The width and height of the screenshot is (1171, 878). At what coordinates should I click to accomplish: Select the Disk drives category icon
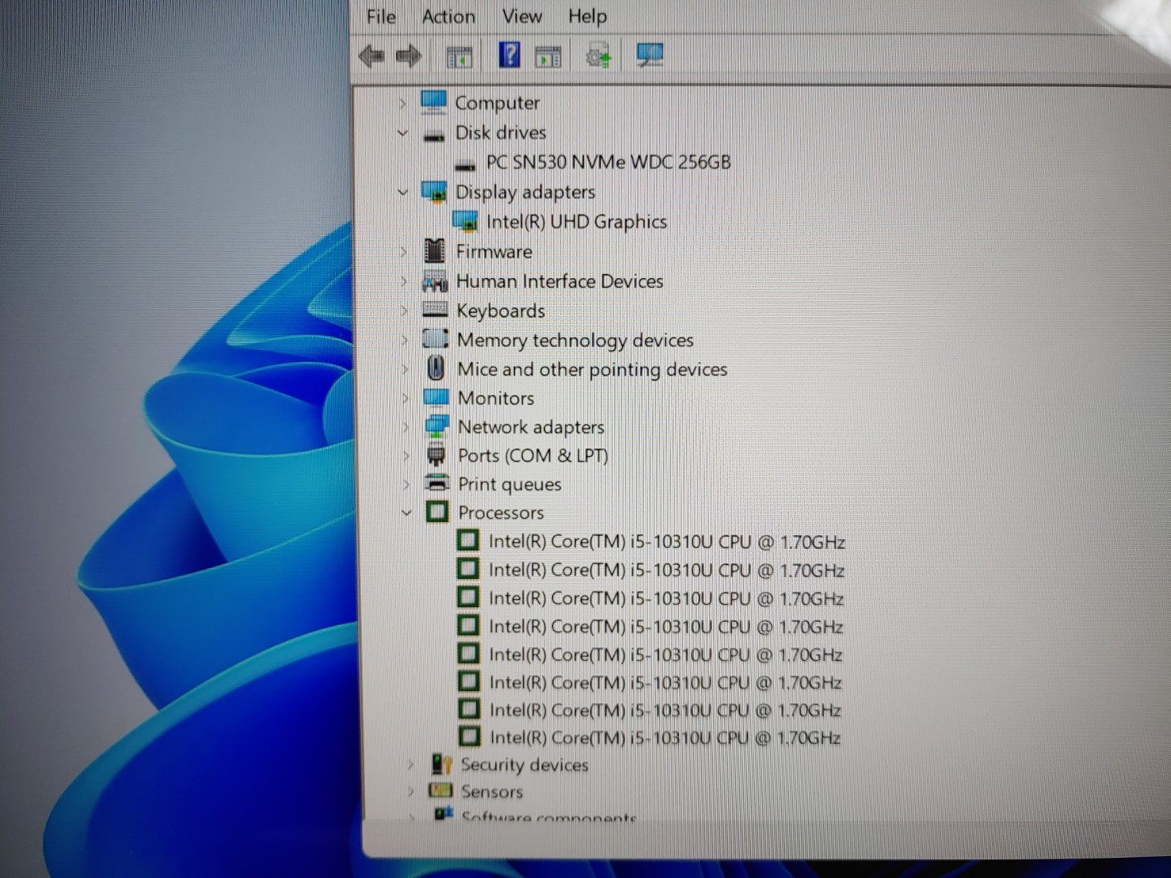click(435, 136)
